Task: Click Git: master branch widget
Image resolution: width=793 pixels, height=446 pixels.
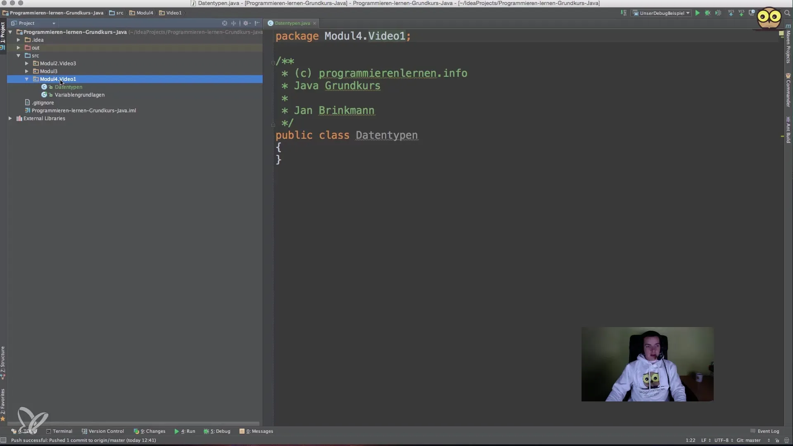Action: point(748,440)
